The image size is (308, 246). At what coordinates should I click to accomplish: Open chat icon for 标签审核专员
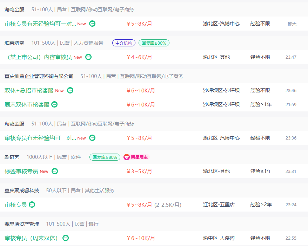pyautogui.click(x=55, y=171)
